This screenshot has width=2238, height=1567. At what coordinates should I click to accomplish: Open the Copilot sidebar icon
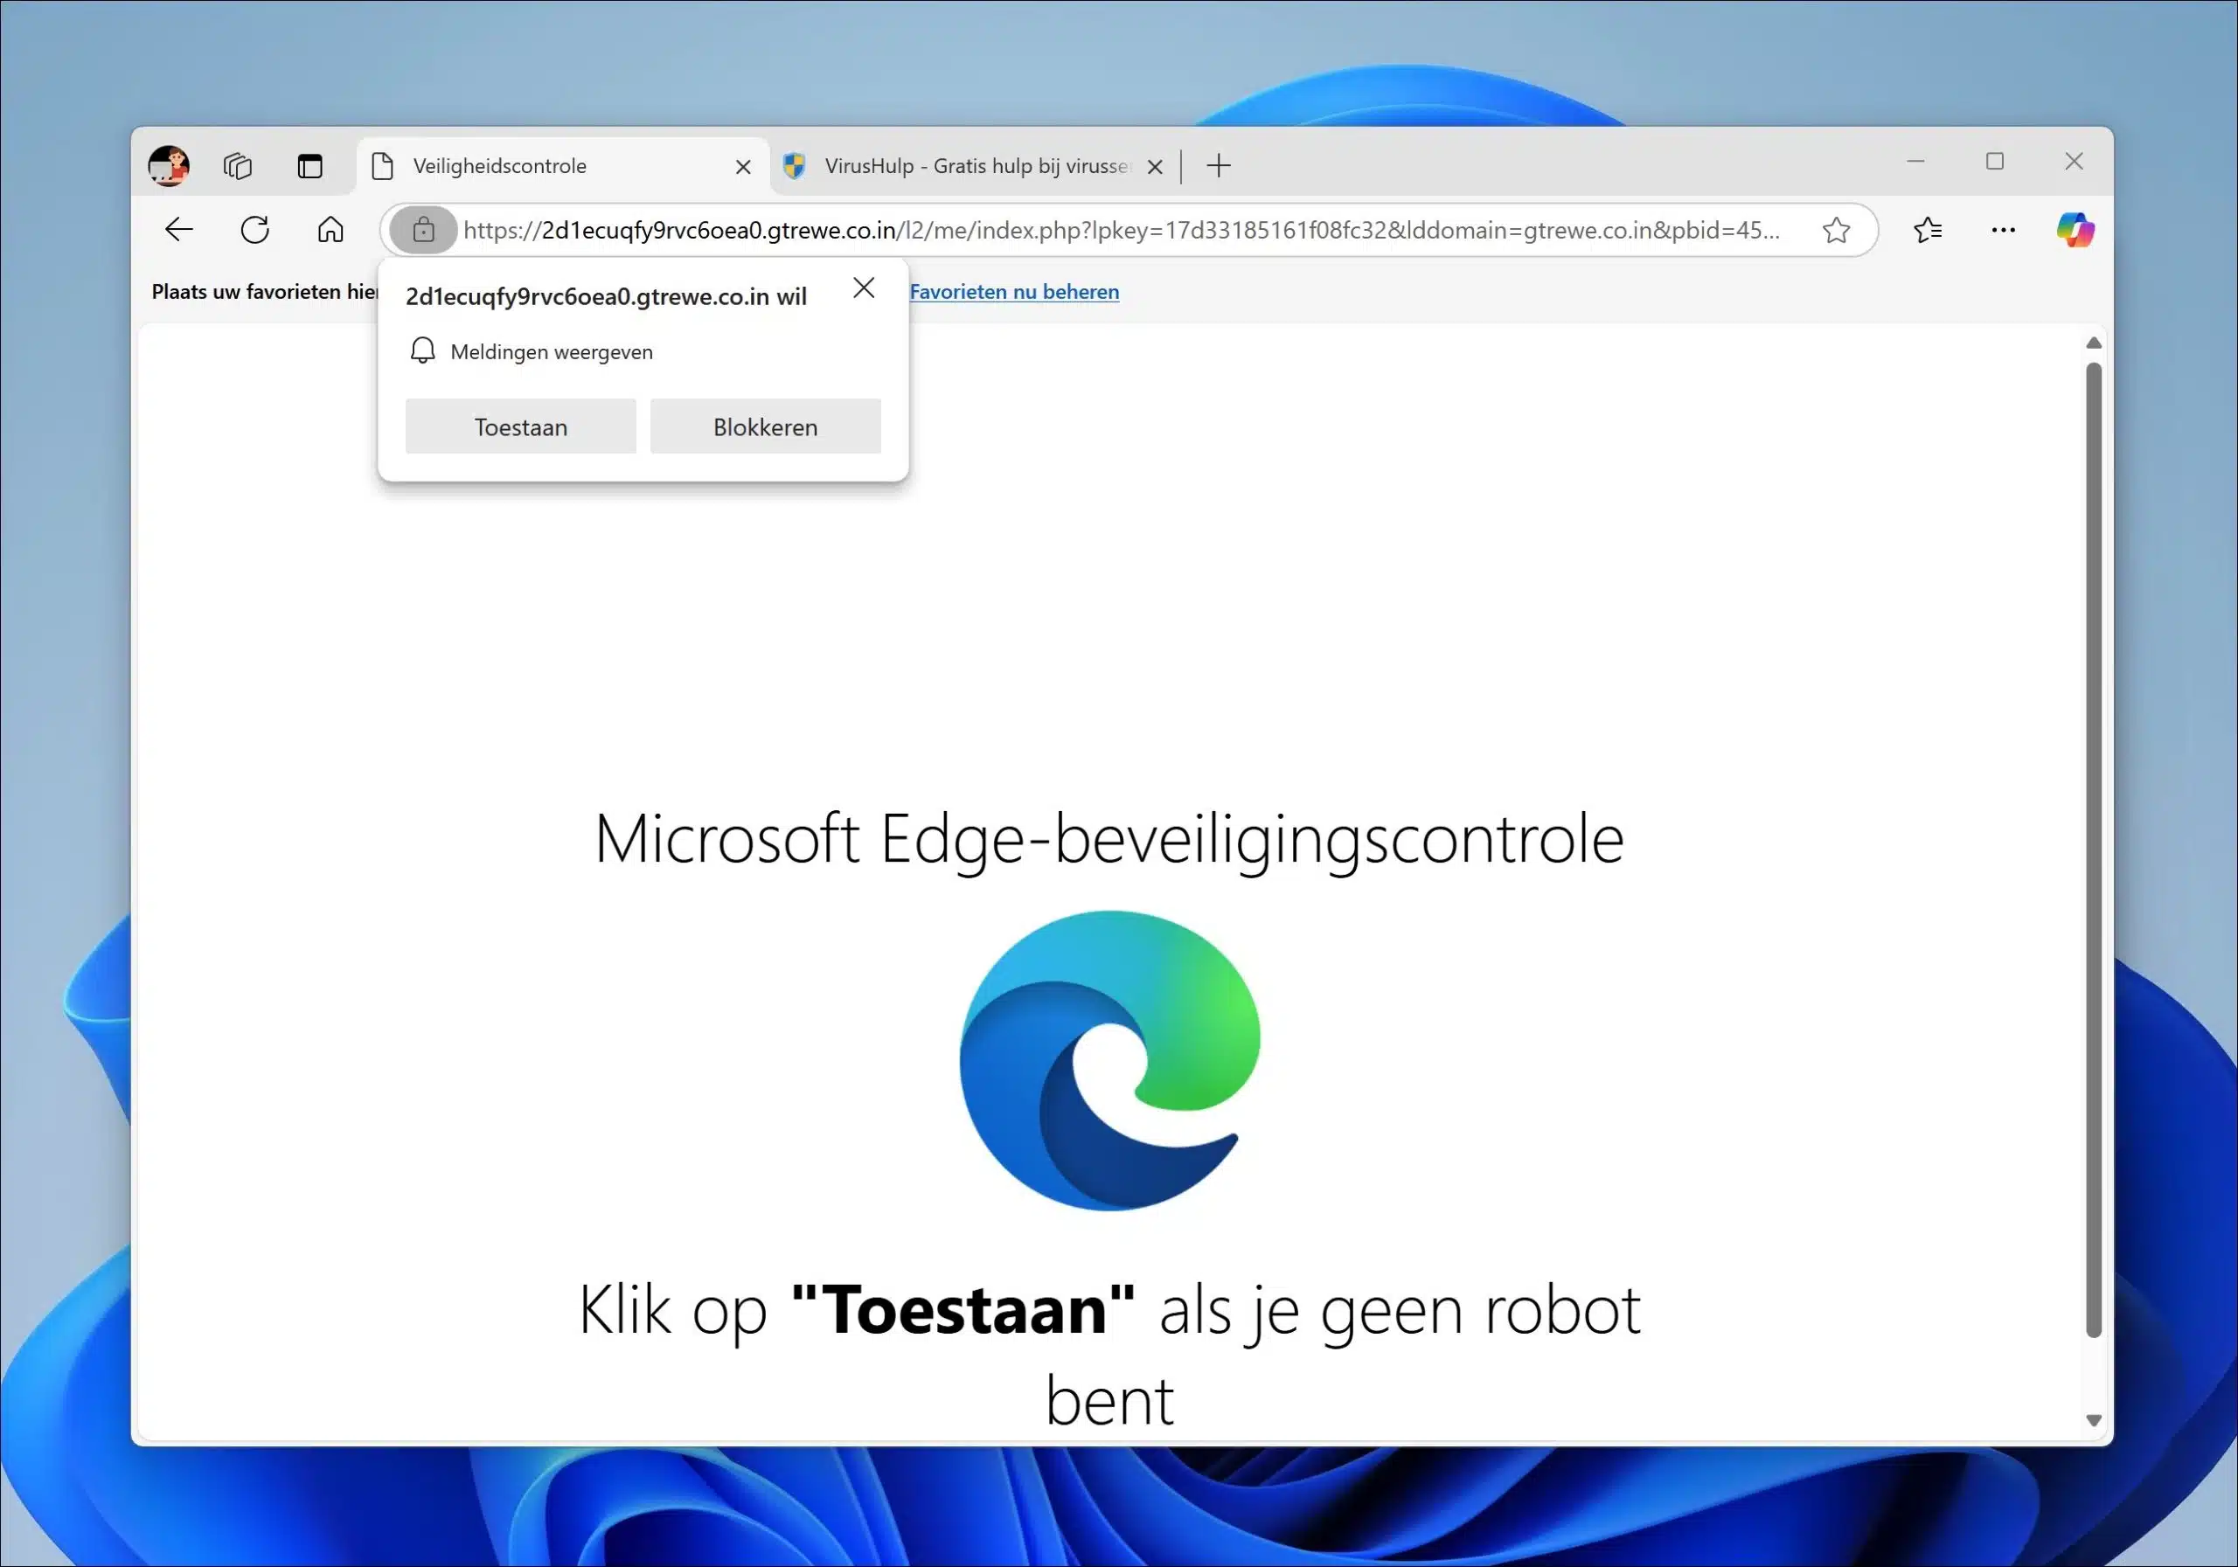(2075, 230)
